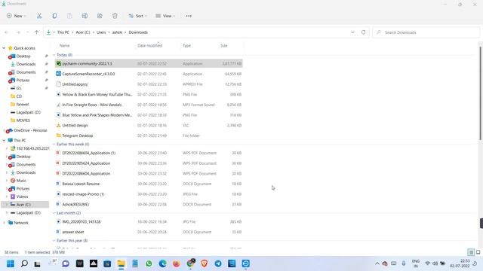Select Untitled.approj file
This screenshot has width=483, height=271.
tap(149, 84)
